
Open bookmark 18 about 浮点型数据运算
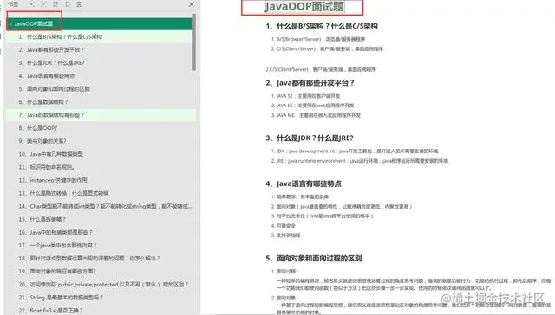[89, 259]
